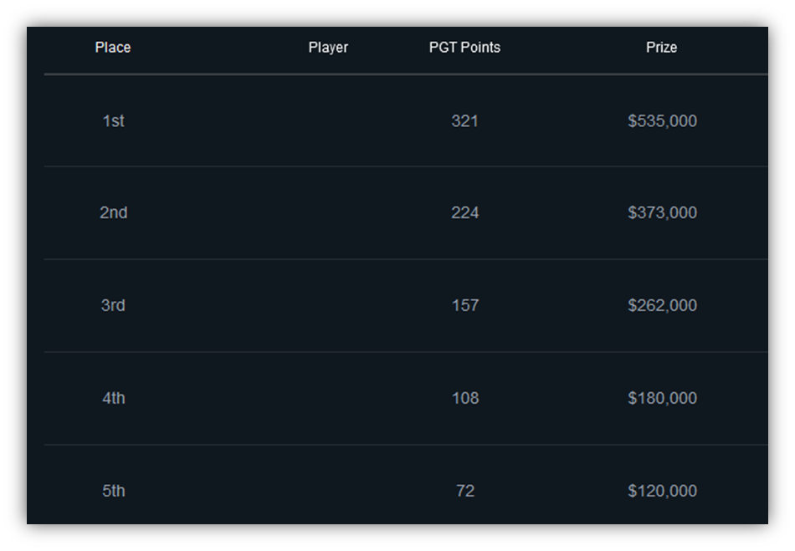Select the 5th place cell
This screenshot has height=551, width=795.
[x=113, y=491]
